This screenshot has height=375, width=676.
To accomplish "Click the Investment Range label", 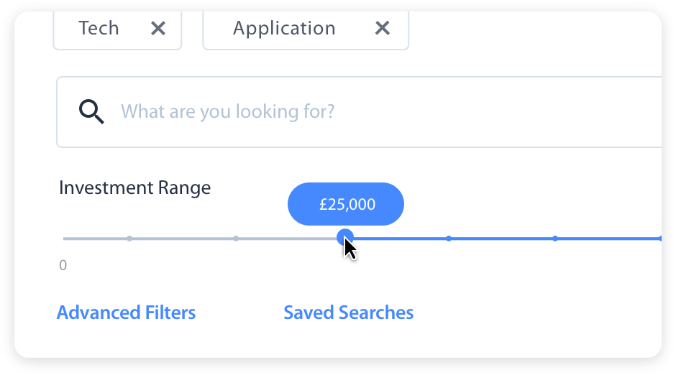I will [x=134, y=188].
